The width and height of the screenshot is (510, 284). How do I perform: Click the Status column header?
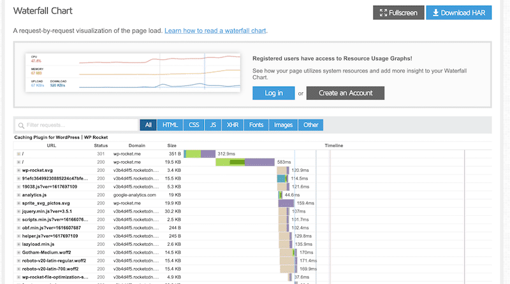click(x=101, y=146)
